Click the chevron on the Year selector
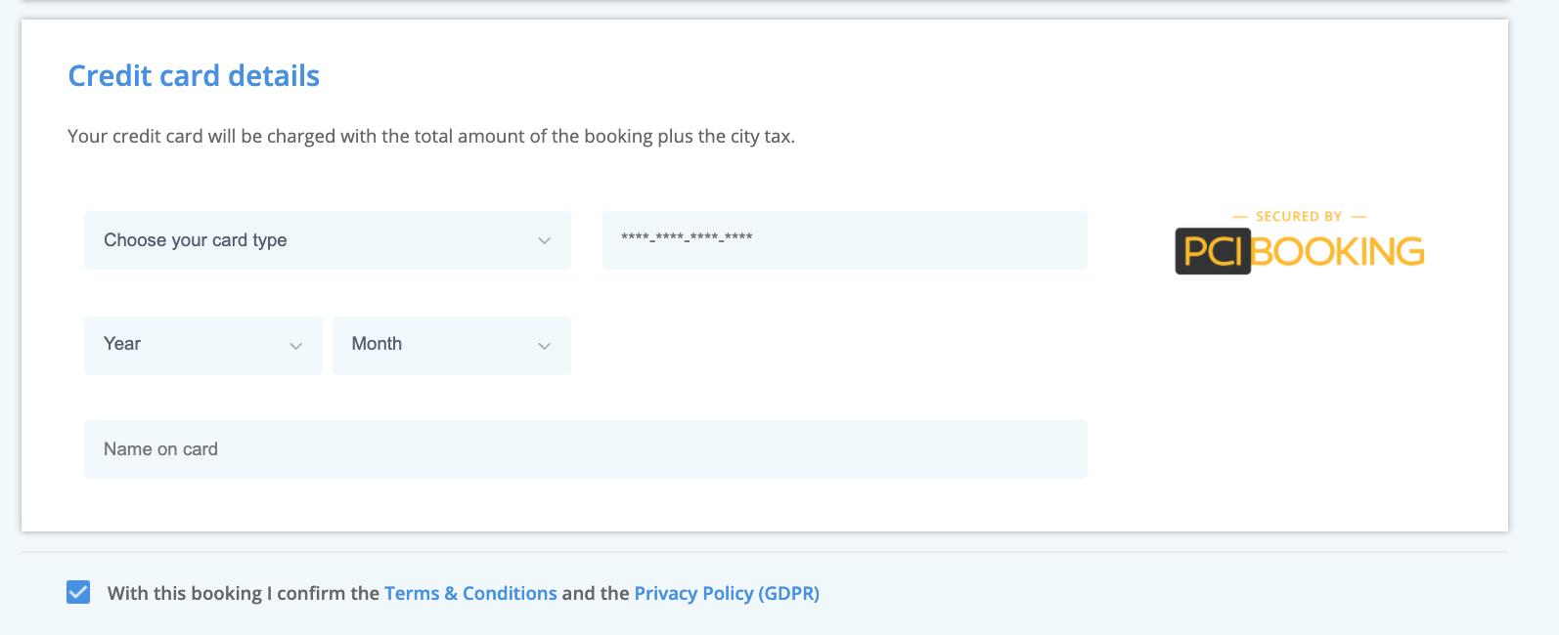Viewport: 1559px width, 635px height. [296, 345]
